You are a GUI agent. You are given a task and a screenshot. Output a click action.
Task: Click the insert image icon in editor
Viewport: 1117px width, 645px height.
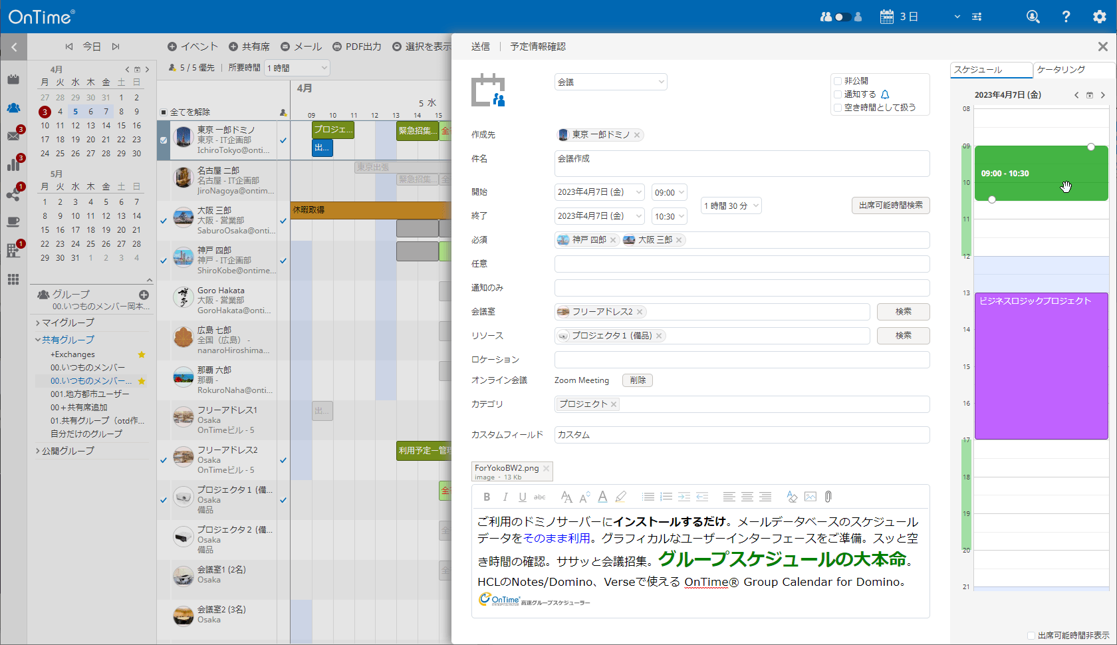click(810, 497)
